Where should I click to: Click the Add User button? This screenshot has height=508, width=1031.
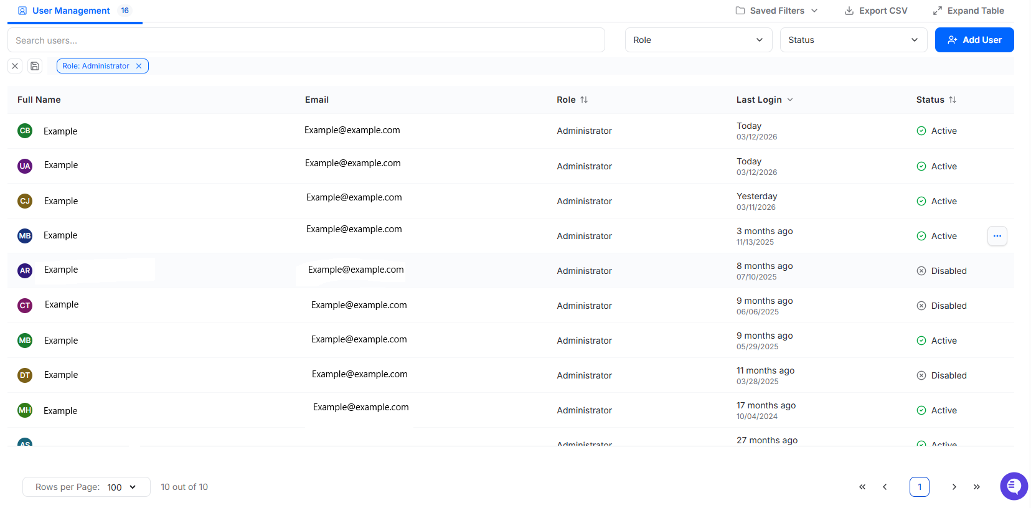pyautogui.click(x=974, y=40)
